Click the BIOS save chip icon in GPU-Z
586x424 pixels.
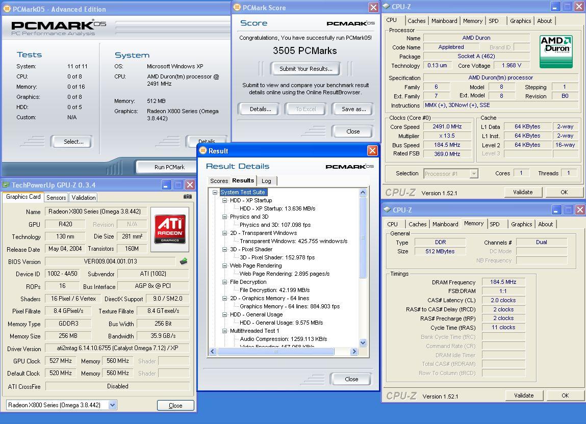tap(184, 261)
